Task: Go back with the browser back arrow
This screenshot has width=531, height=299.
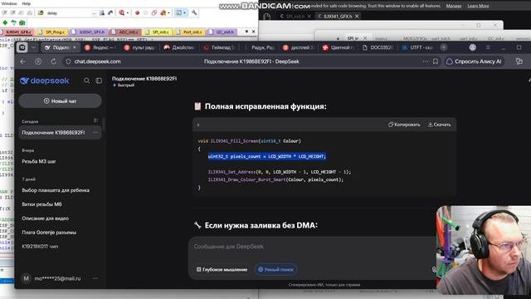Action: coord(23,61)
